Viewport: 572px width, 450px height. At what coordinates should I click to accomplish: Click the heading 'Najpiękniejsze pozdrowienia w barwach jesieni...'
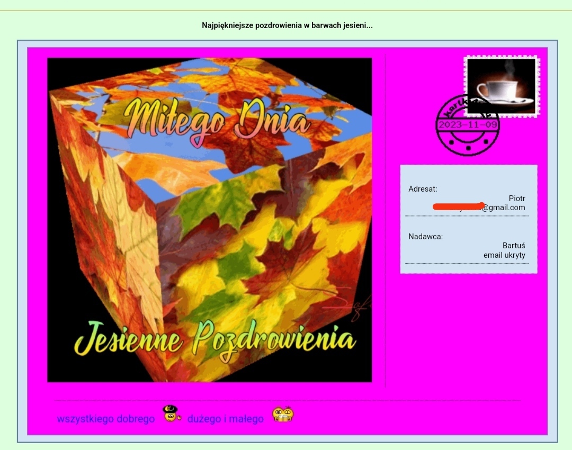[x=287, y=25]
